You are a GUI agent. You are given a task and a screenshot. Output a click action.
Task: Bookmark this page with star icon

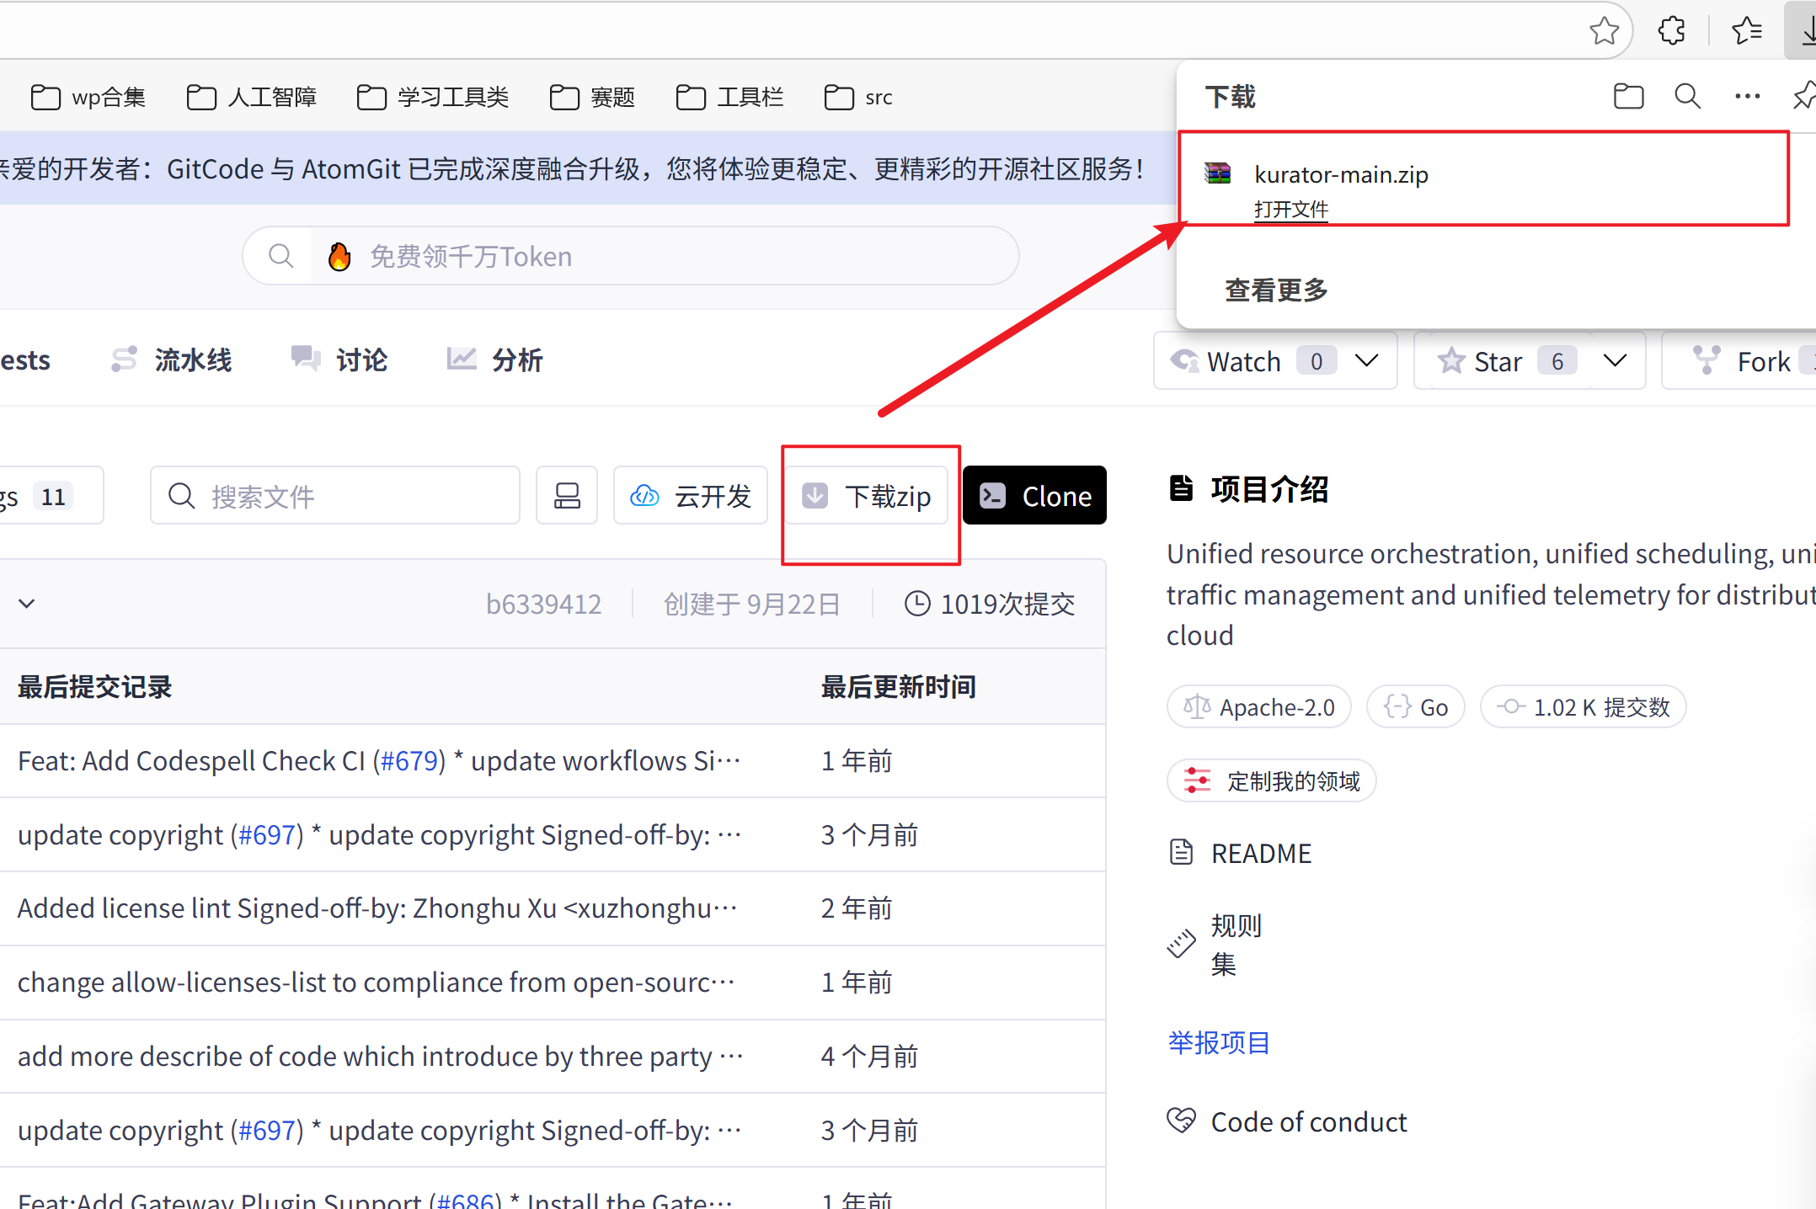[x=1604, y=31]
